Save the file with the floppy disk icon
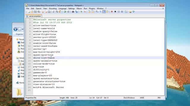Viewport: 190px width, 106px height. (x=35, y=12)
